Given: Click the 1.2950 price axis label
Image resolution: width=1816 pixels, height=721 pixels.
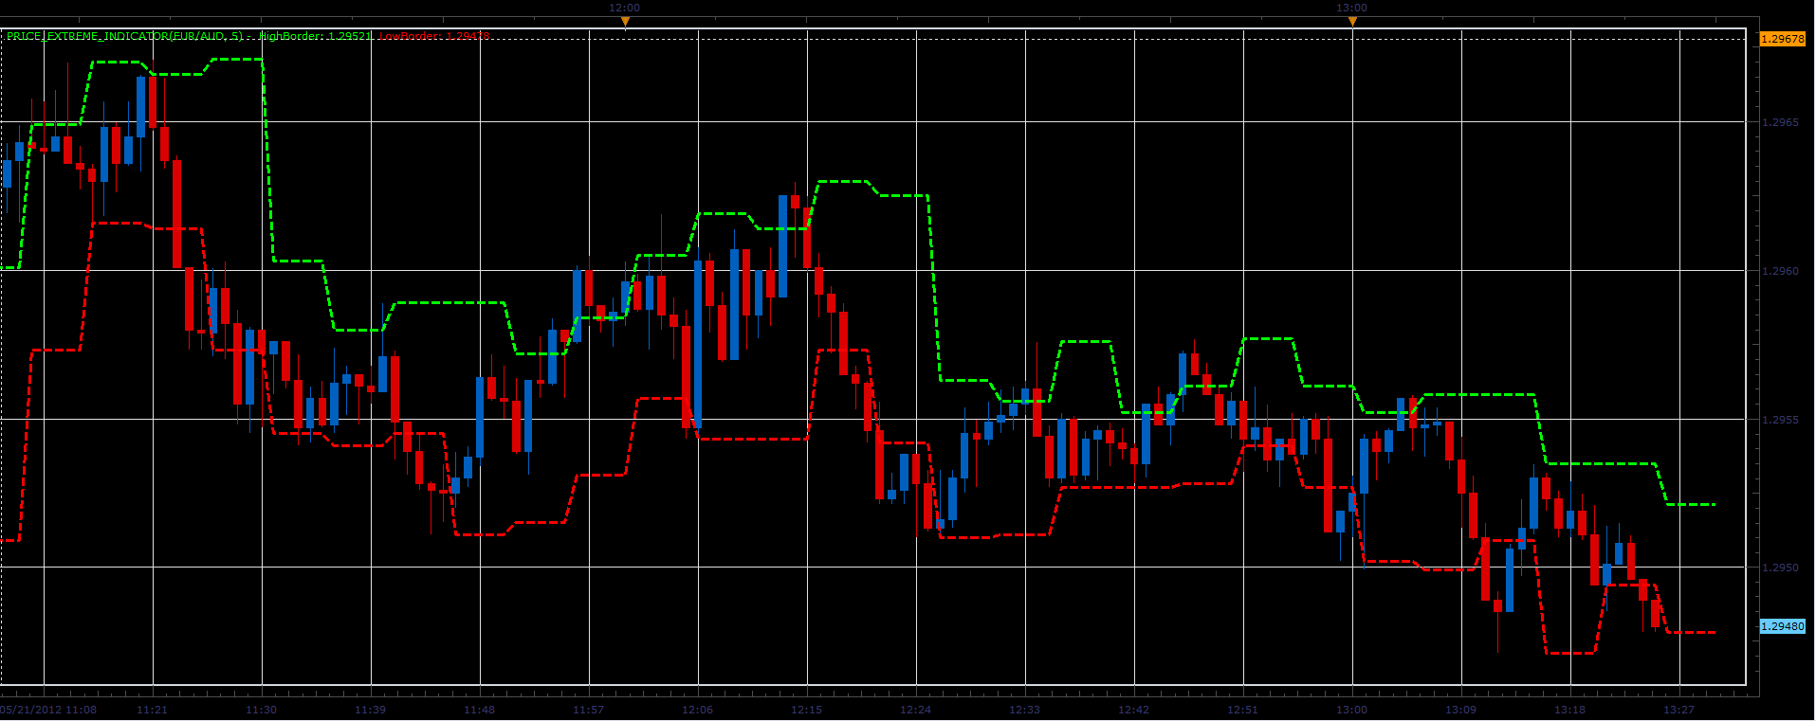Looking at the screenshot, I should pos(1780,568).
